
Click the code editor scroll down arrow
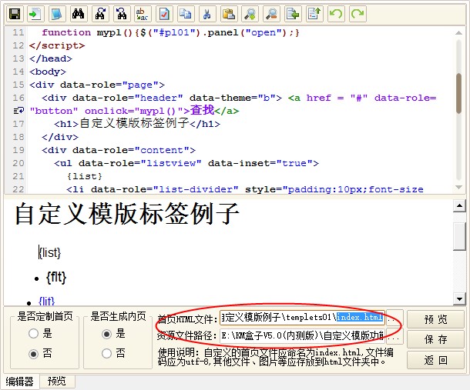458,187
